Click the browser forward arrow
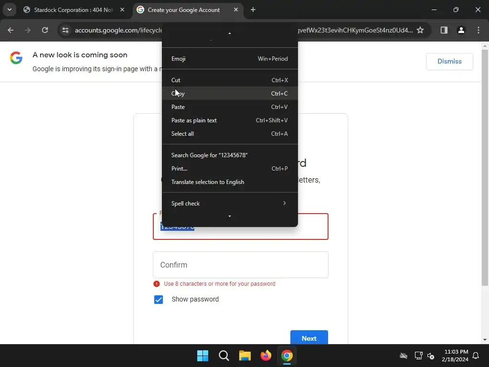This screenshot has height=367, width=489. point(28,30)
